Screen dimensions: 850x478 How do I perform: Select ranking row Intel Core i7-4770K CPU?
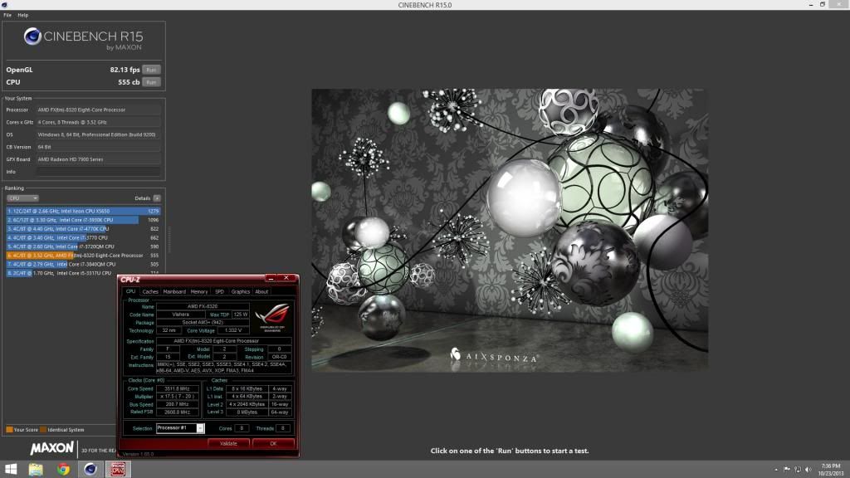84,229
